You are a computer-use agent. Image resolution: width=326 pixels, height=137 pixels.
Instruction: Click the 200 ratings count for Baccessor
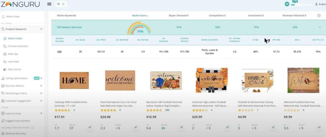tap(167, 110)
